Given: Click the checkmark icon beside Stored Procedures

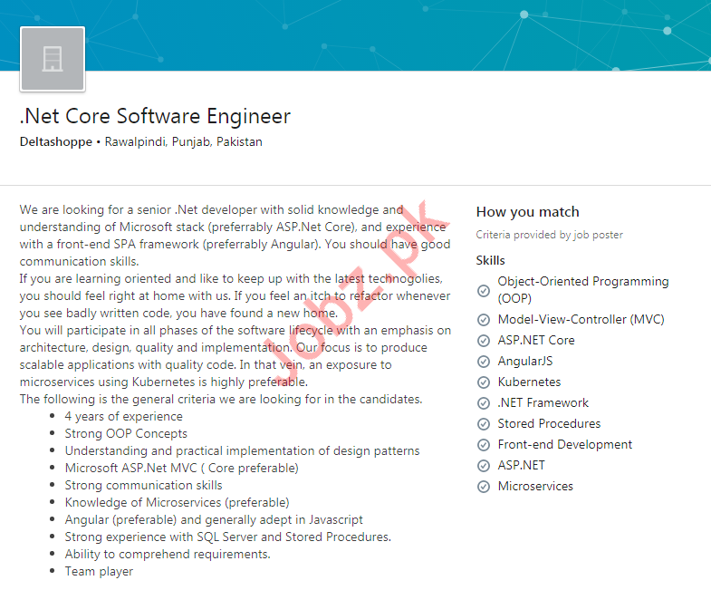Looking at the screenshot, I should (484, 424).
